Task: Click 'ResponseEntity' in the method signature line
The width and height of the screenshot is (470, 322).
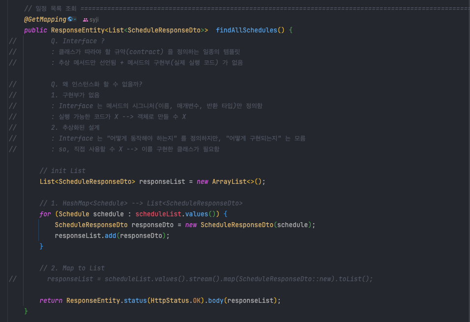Action: point(78,30)
